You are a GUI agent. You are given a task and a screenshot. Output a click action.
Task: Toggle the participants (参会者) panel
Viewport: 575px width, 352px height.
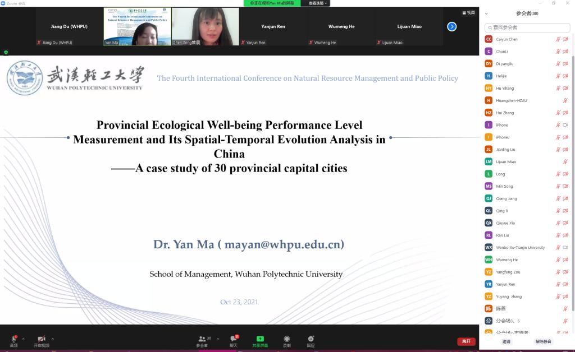pos(202,339)
